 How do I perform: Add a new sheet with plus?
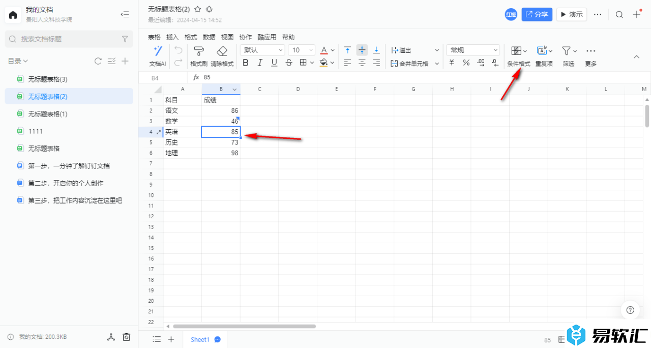(x=171, y=339)
